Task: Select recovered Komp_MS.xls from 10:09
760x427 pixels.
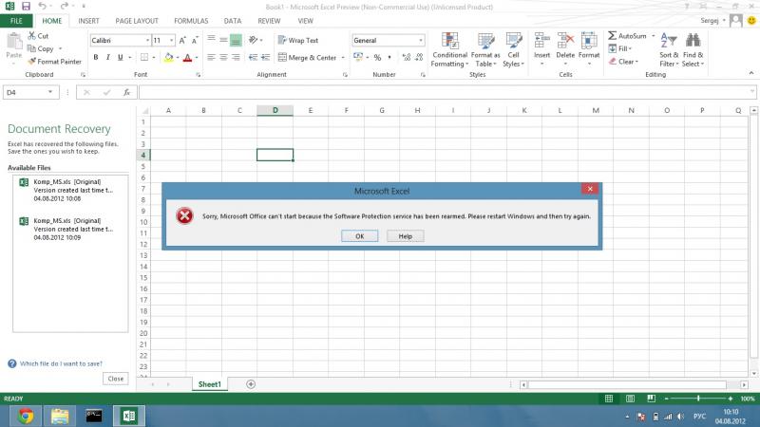Action: pyautogui.click(x=70, y=229)
